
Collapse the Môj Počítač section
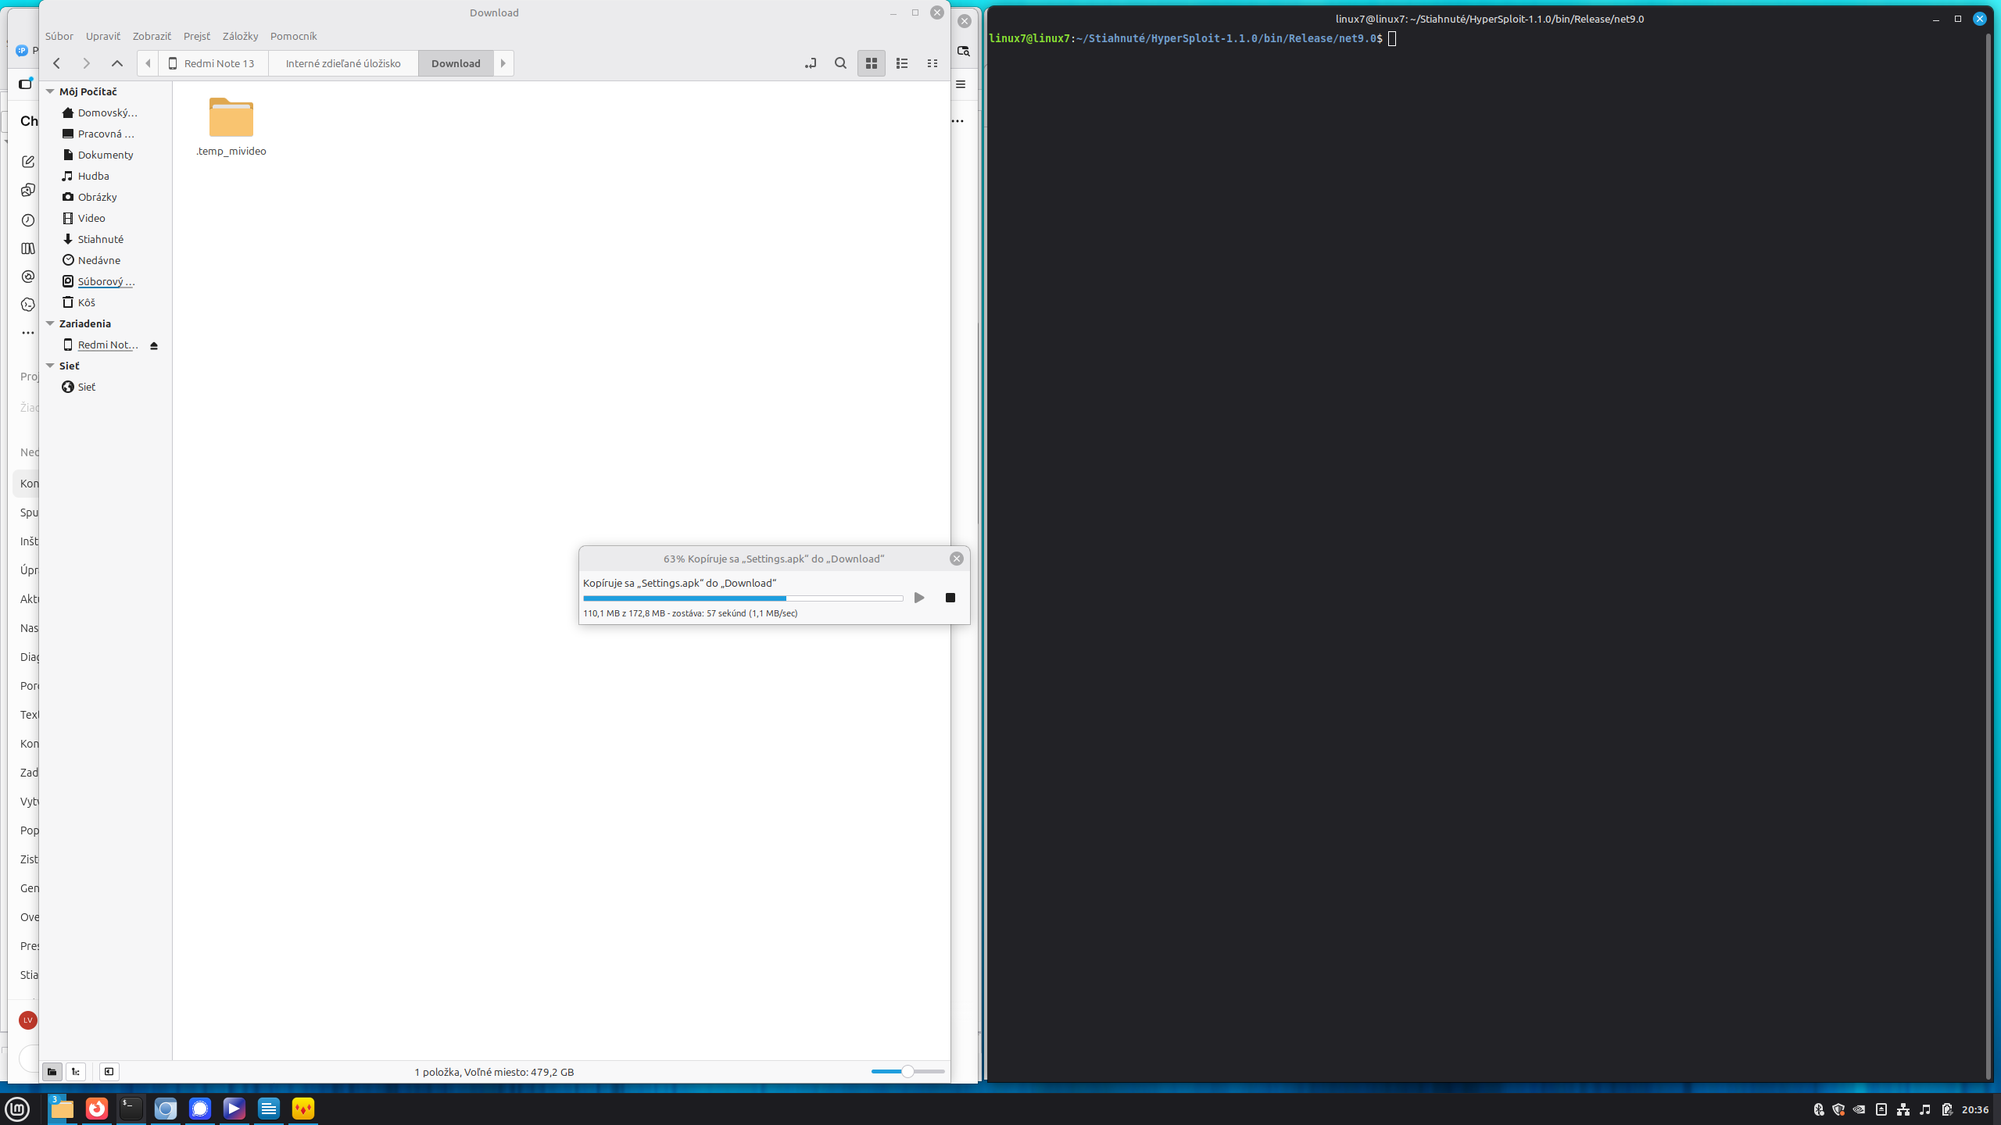[50, 91]
